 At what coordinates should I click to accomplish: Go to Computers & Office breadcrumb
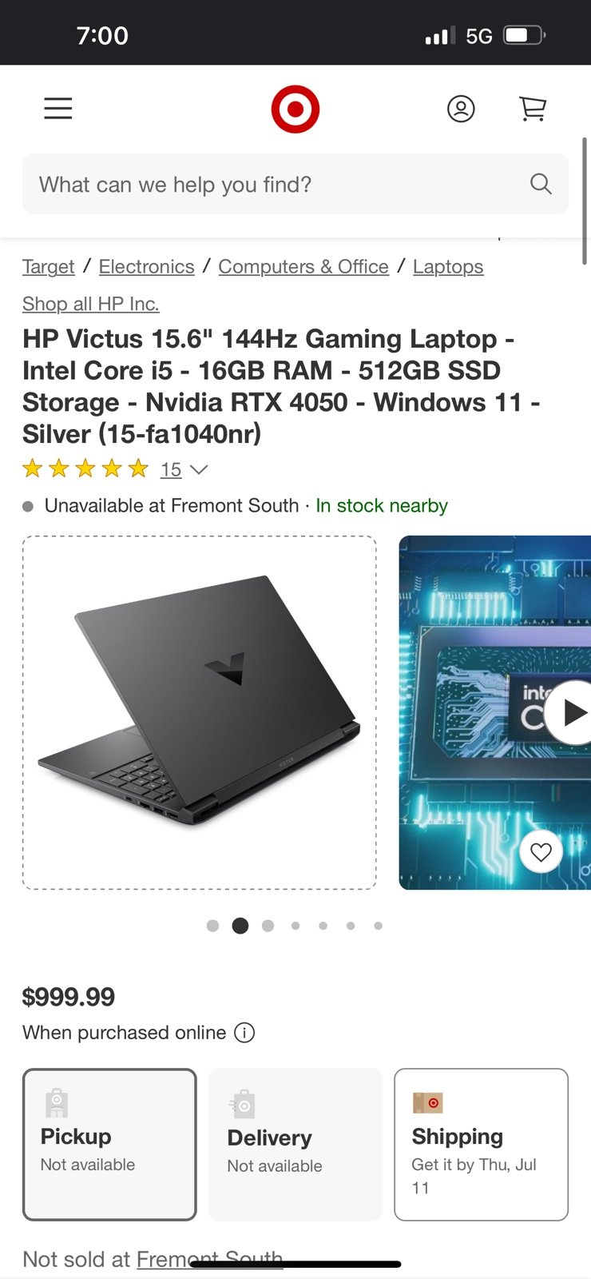(x=303, y=266)
